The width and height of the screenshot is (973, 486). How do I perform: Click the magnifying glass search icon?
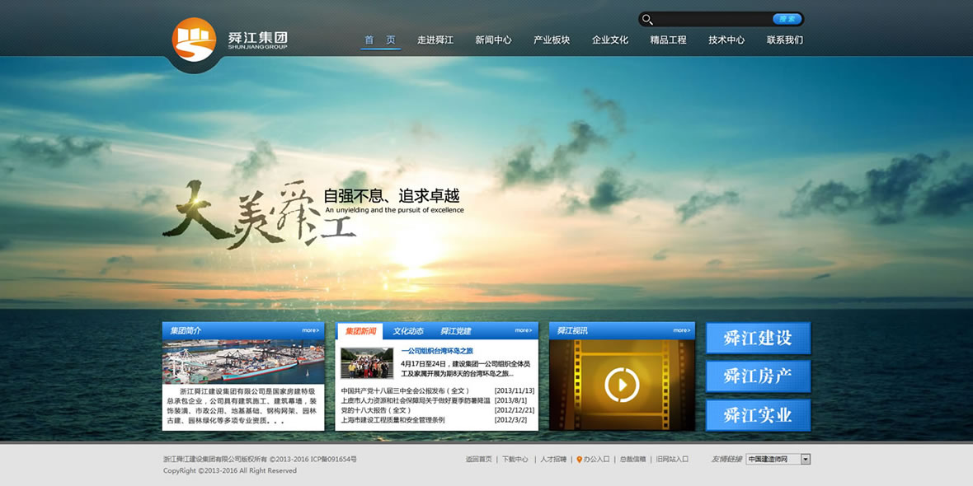point(647,19)
